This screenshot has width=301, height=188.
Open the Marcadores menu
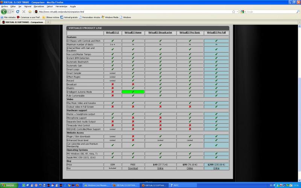pos(39,6)
